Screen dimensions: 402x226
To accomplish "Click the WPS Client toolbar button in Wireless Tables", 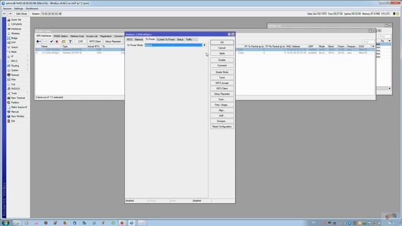I will (95, 41).
